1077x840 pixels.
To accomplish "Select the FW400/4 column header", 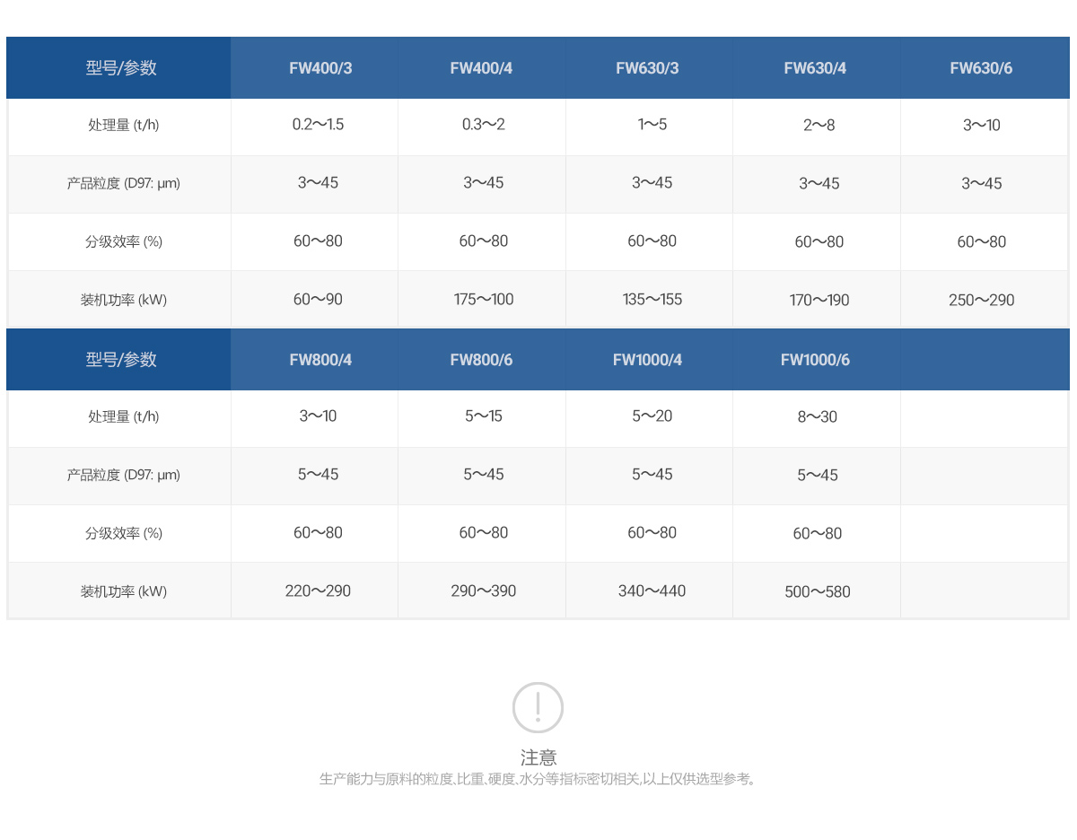I will coord(481,68).
